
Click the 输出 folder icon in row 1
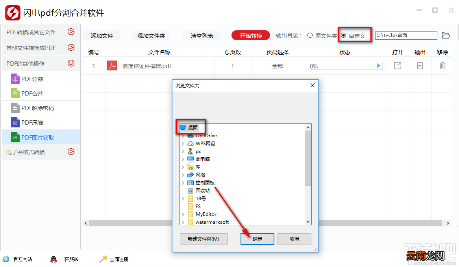click(x=420, y=66)
